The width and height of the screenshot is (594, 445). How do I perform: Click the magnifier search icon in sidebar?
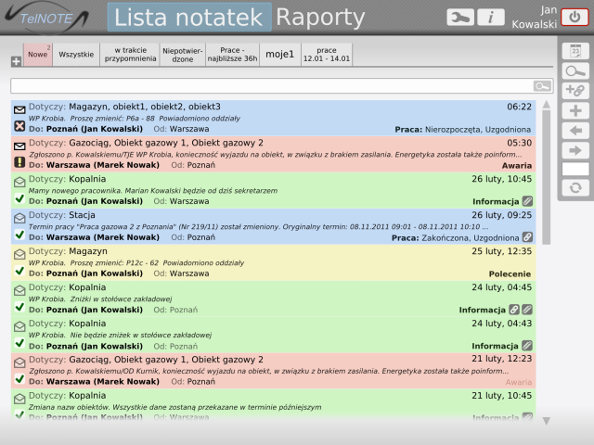tap(575, 70)
